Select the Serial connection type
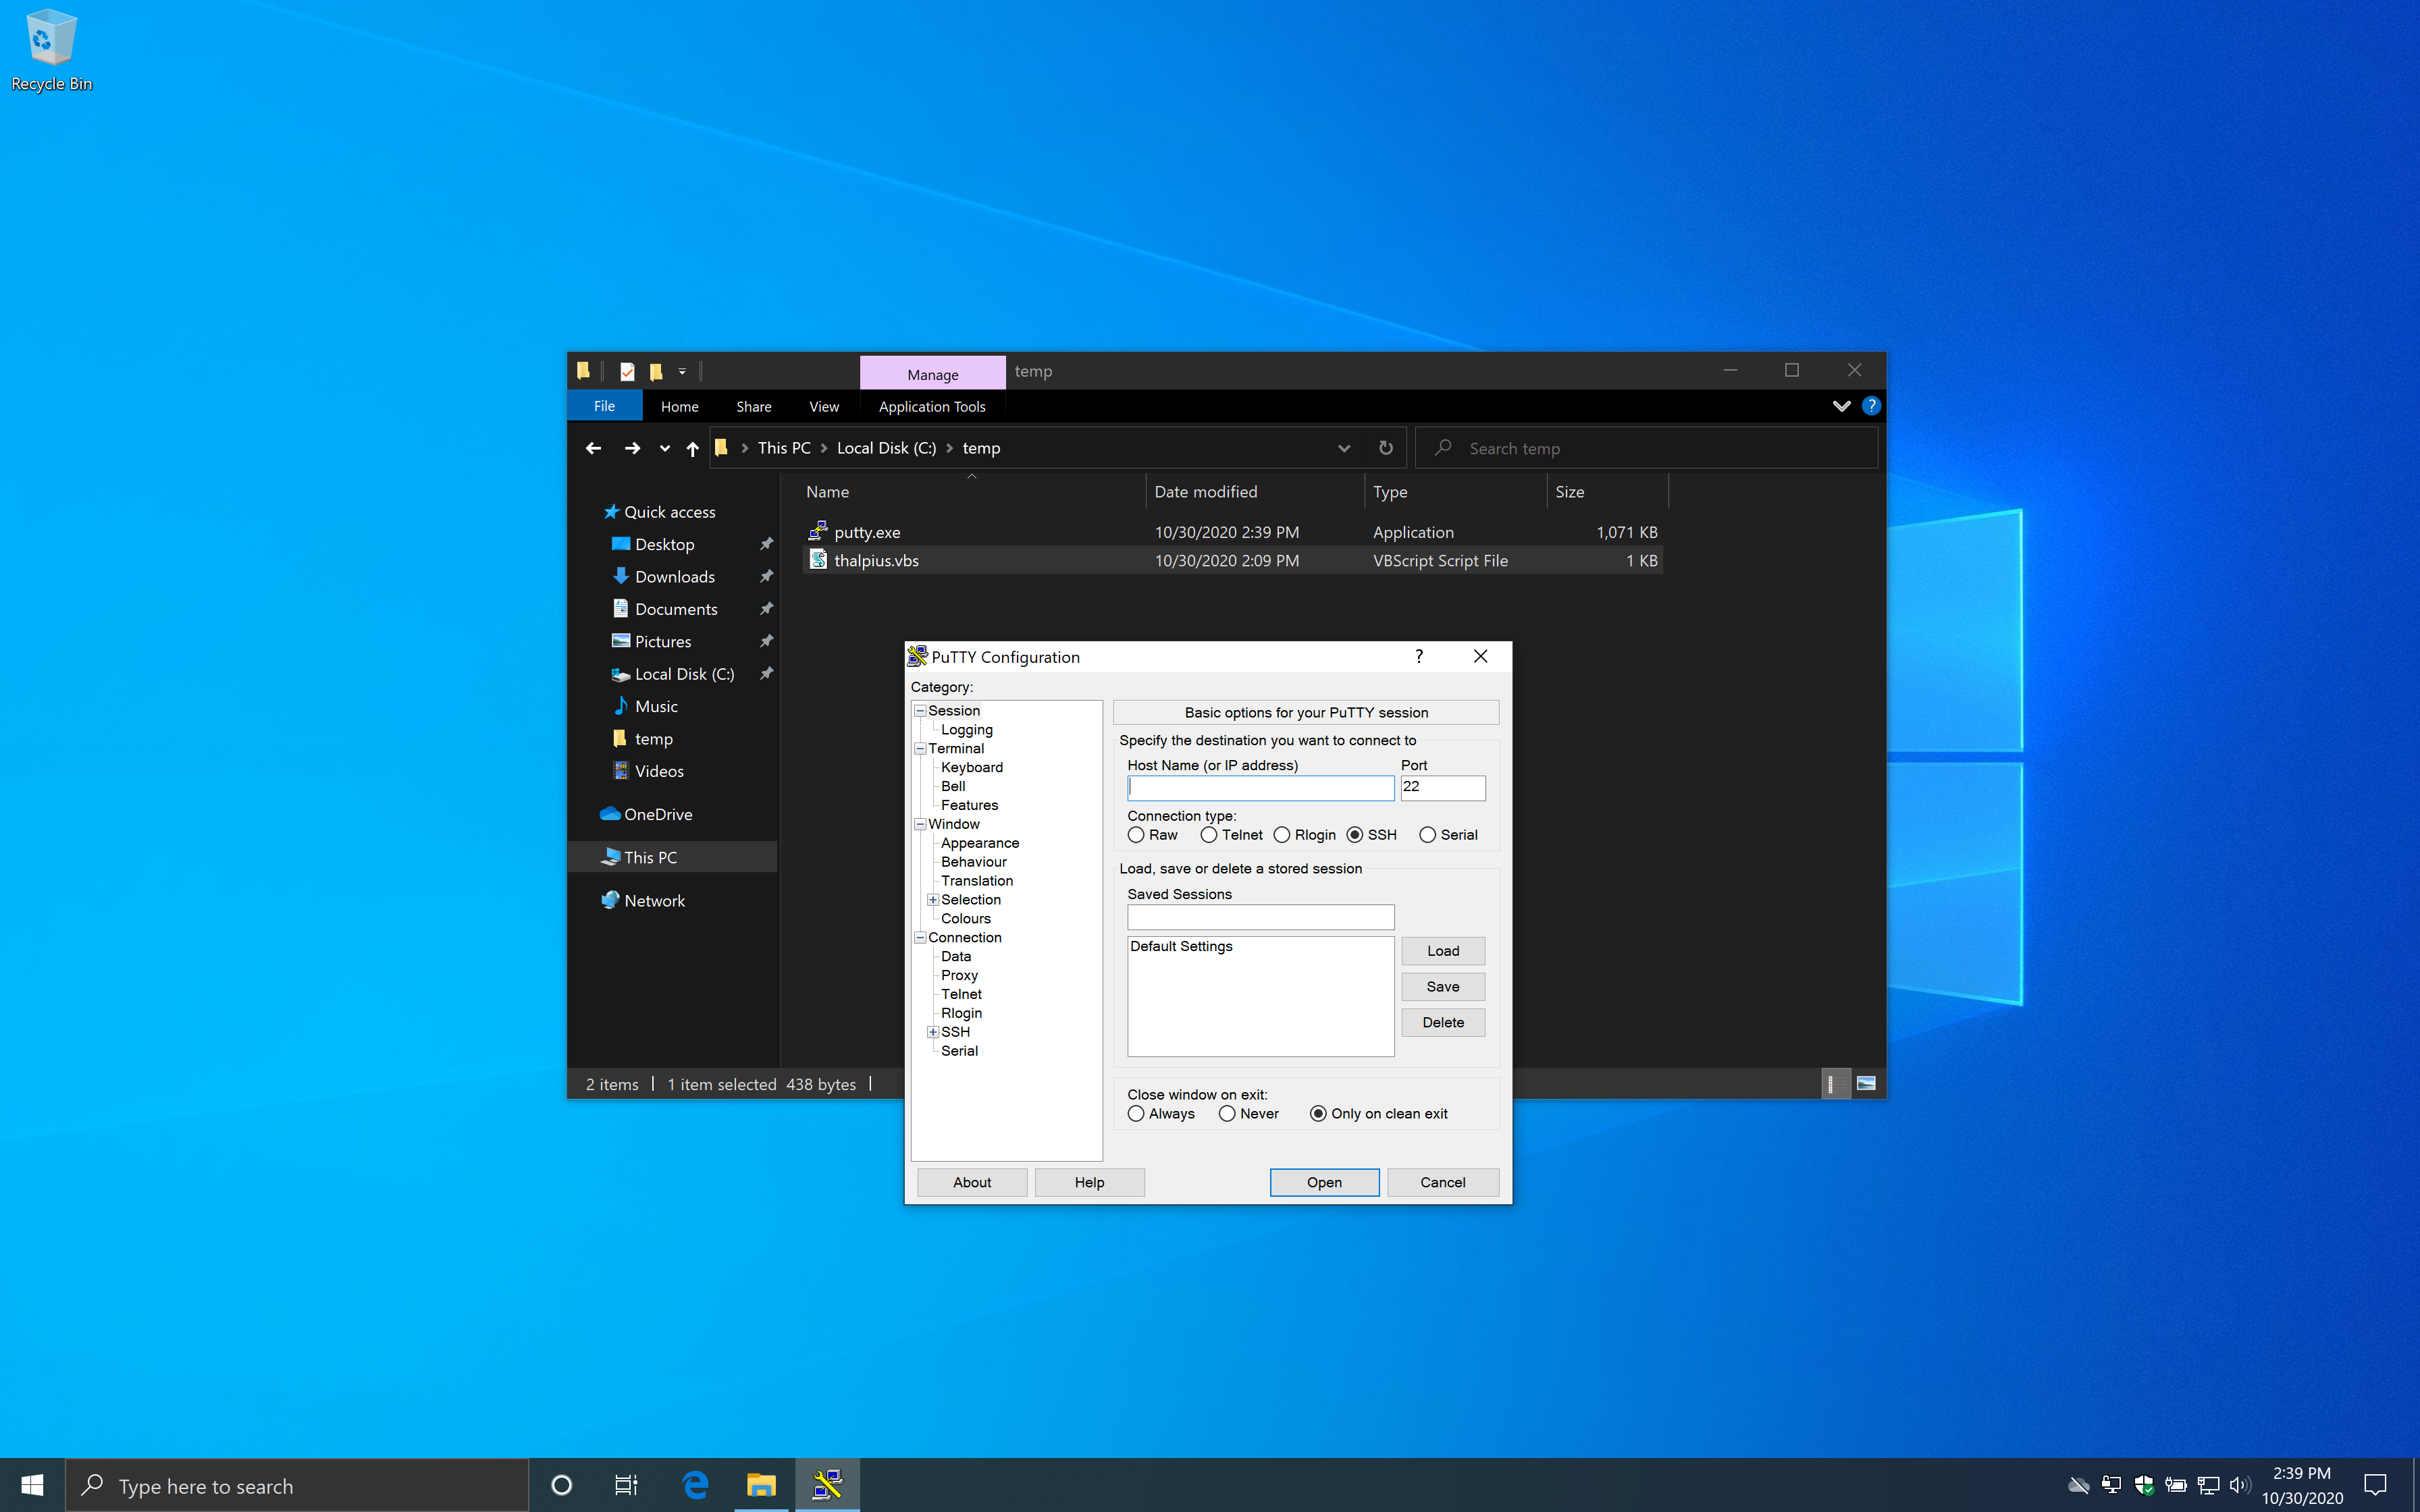Screen dimensions: 2420x1512 (x=1427, y=835)
